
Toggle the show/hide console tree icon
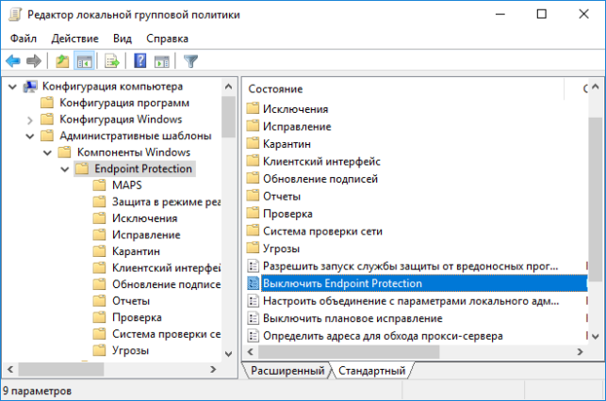point(84,61)
